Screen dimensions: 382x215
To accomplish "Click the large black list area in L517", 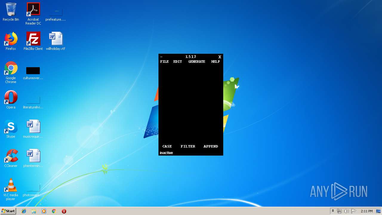I will click(x=191, y=104).
